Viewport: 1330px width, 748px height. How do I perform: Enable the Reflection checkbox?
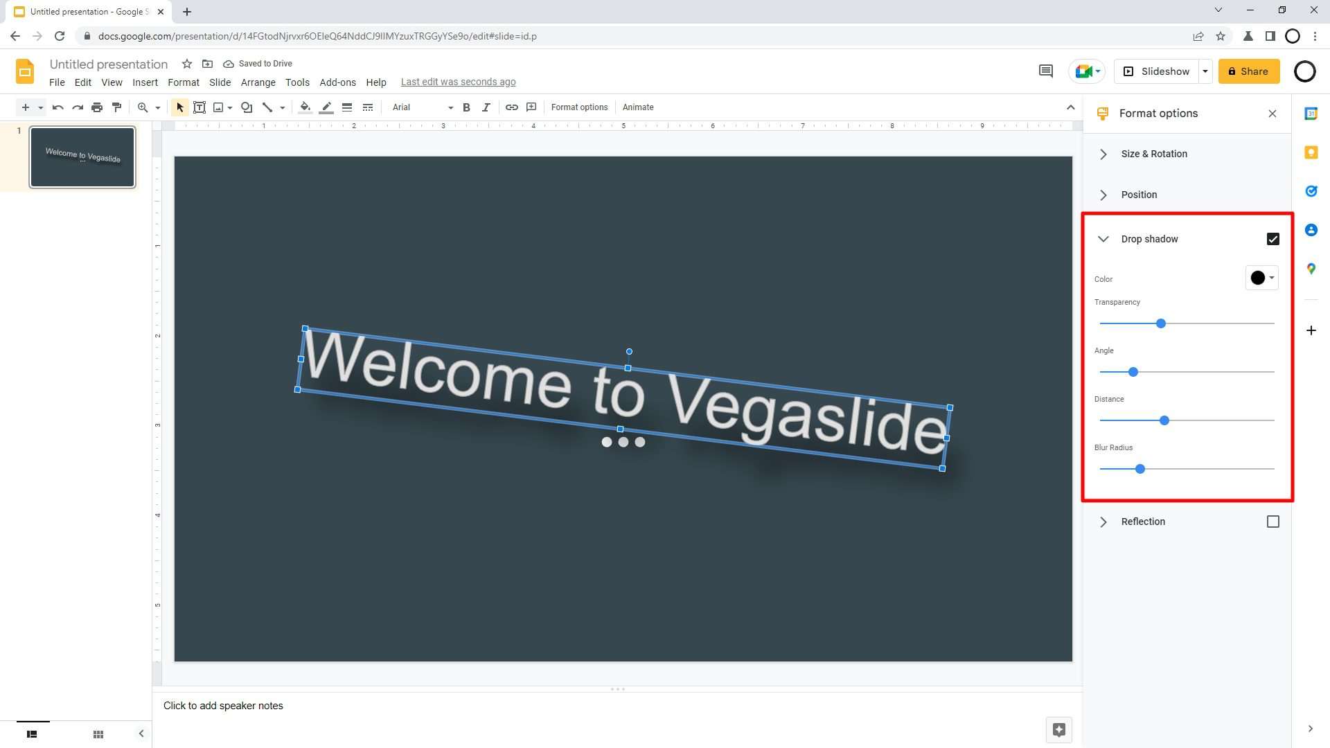pyautogui.click(x=1273, y=522)
